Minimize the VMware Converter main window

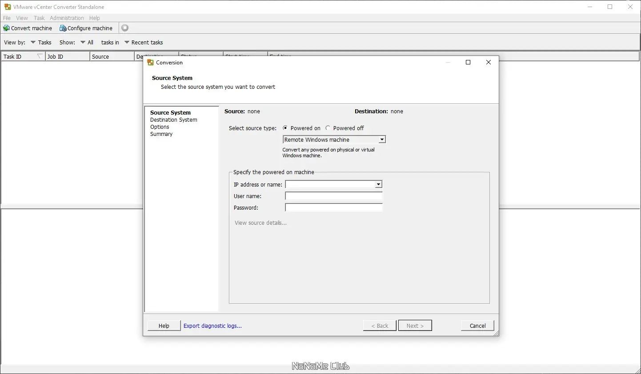tap(590, 7)
